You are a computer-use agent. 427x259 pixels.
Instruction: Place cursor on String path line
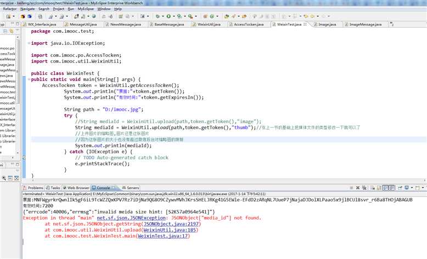coord(104,110)
